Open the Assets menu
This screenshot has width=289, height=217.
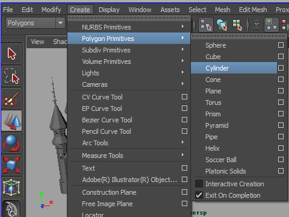(170, 10)
